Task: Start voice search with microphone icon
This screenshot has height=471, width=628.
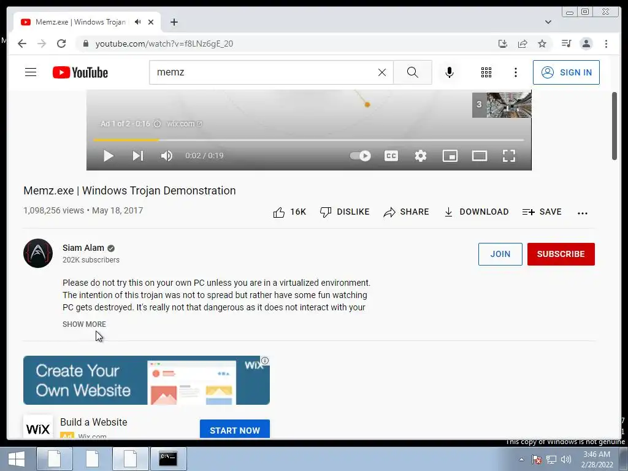Action: click(x=450, y=72)
